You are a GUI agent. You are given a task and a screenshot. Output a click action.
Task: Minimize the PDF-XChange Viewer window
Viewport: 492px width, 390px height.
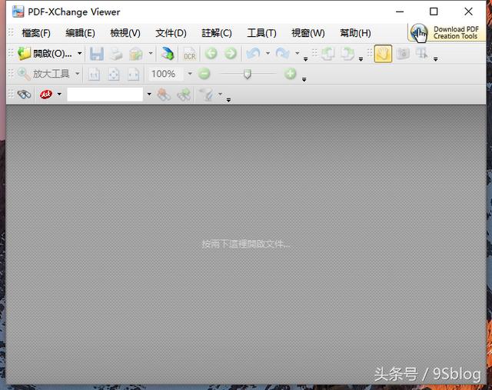point(400,12)
